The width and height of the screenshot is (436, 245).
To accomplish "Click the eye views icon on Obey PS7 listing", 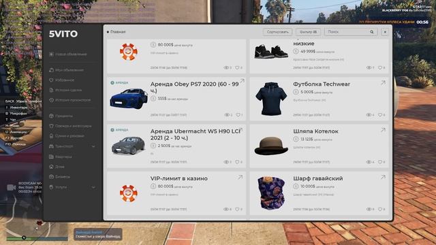I will [x=227, y=115].
